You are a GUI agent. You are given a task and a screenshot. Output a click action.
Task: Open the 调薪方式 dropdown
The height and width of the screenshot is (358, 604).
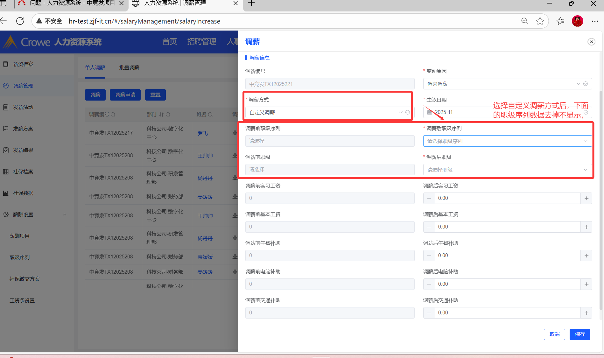coord(330,112)
